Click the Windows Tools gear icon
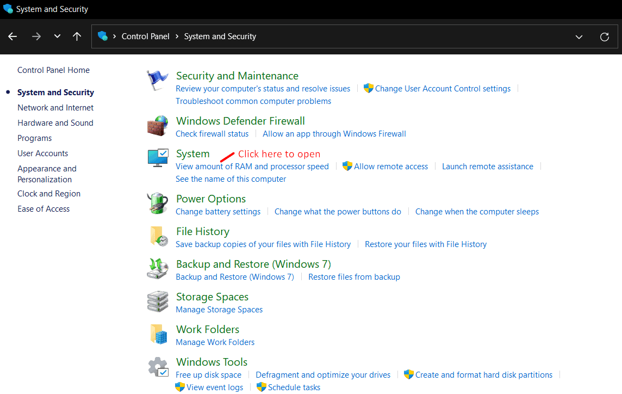 158,367
